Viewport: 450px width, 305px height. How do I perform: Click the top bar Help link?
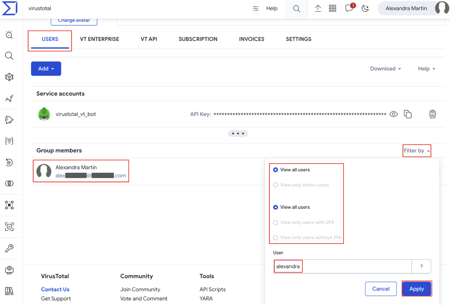pyautogui.click(x=272, y=8)
